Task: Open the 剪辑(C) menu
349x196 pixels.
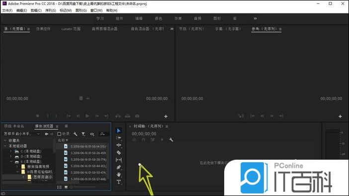Action: click(36, 10)
